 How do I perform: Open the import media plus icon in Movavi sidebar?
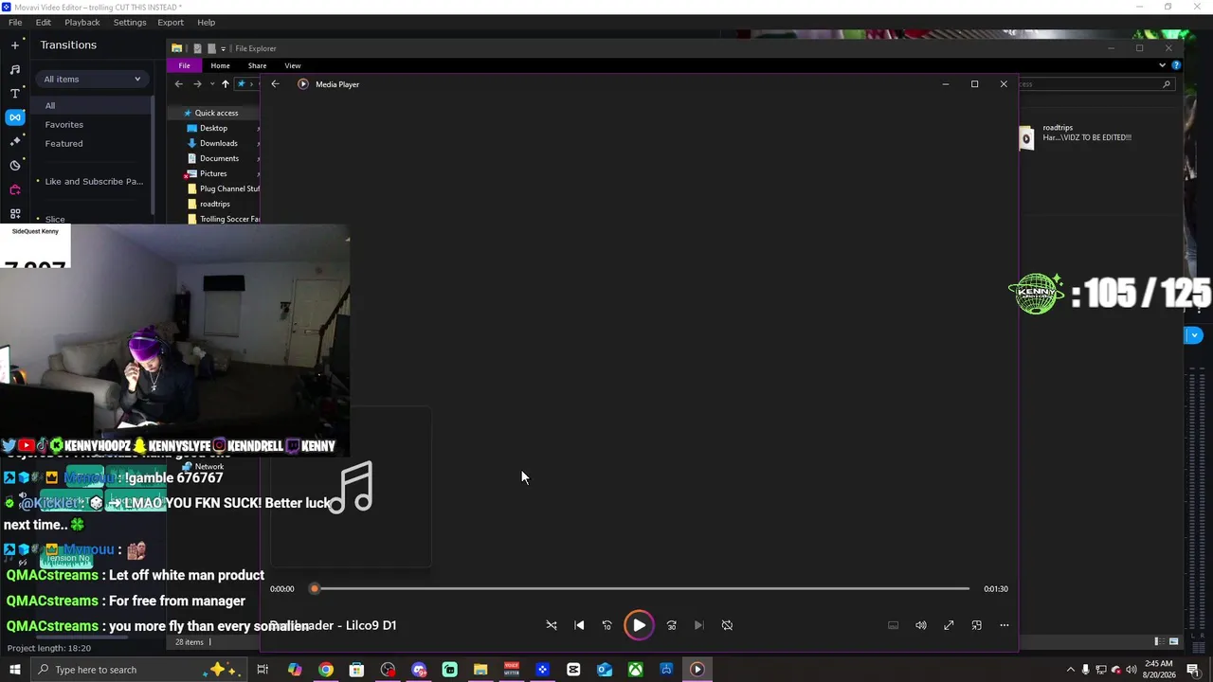tap(14, 45)
